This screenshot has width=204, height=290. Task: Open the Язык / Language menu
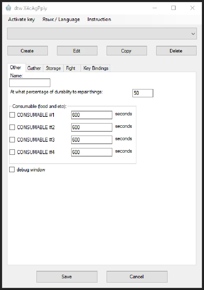(x=61, y=20)
